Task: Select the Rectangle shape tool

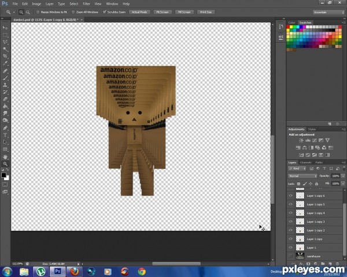Action: pos(5,149)
